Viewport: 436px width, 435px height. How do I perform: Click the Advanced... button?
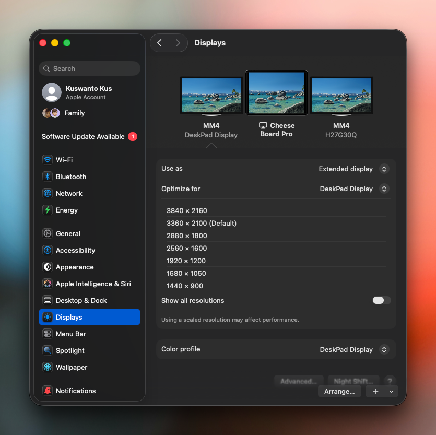coord(299,381)
